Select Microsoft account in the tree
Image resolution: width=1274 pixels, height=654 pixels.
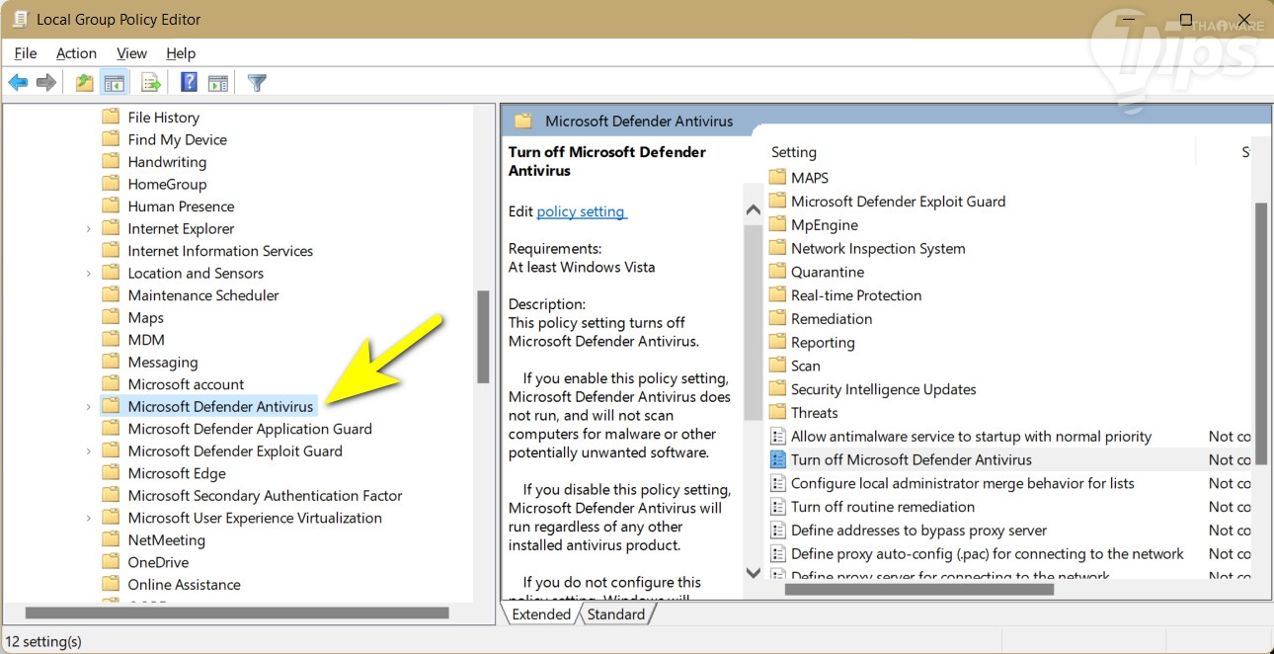coord(186,384)
